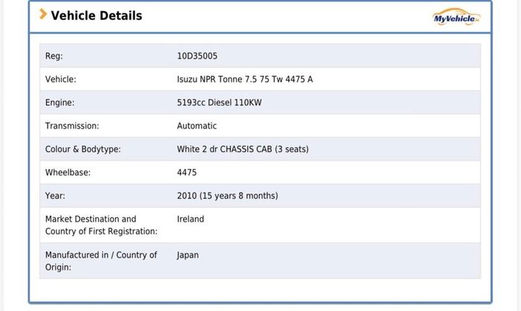Select 'Market Destination and Country of First Registration' label
Screen dimensions: 521x311
(101, 225)
